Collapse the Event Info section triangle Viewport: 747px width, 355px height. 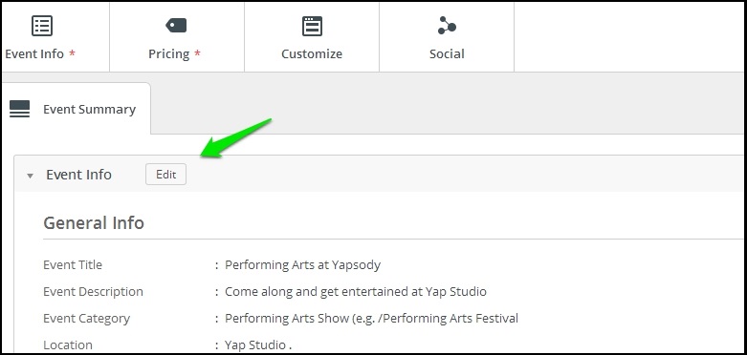pos(30,176)
